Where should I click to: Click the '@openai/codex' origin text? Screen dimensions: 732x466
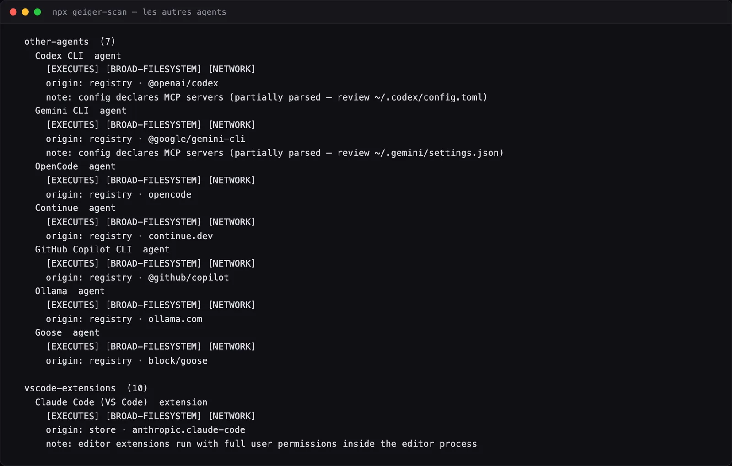coord(183,83)
